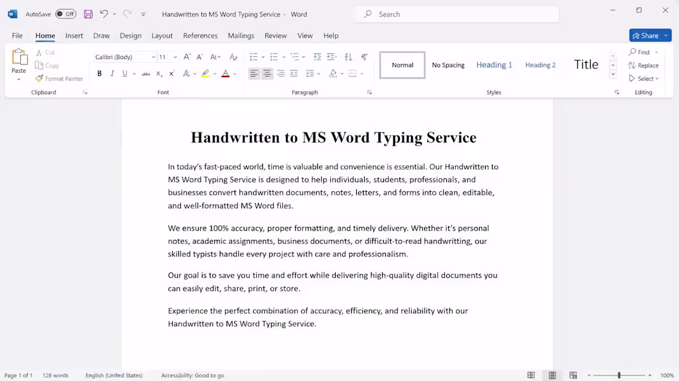The height and width of the screenshot is (381, 679).
Task: Center align the text
Action: coord(267,73)
